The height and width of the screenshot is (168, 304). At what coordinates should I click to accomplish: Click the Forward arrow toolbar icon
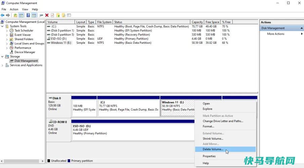(x=8, y=15)
